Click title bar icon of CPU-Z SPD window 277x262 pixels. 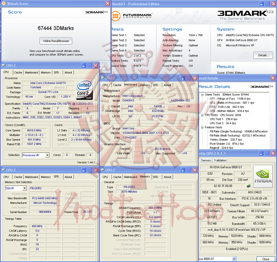coord(3,170)
